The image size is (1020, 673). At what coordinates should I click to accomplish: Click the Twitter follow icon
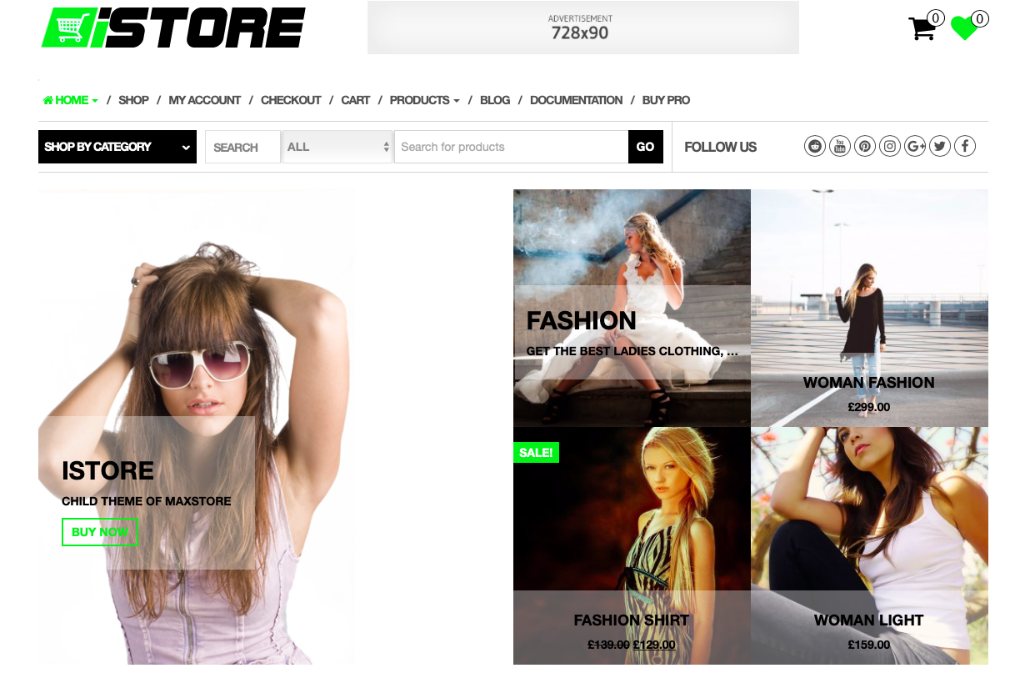940,145
